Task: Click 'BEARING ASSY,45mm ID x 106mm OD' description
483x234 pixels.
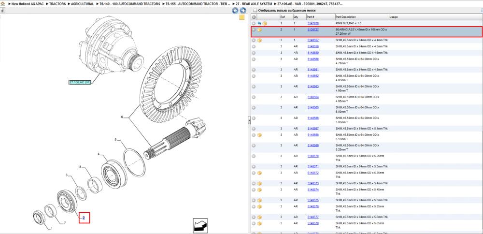Action: coord(361,31)
